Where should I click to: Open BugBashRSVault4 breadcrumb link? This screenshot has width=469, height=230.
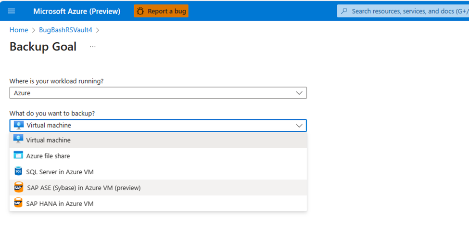pyautogui.click(x=65, y=30)
